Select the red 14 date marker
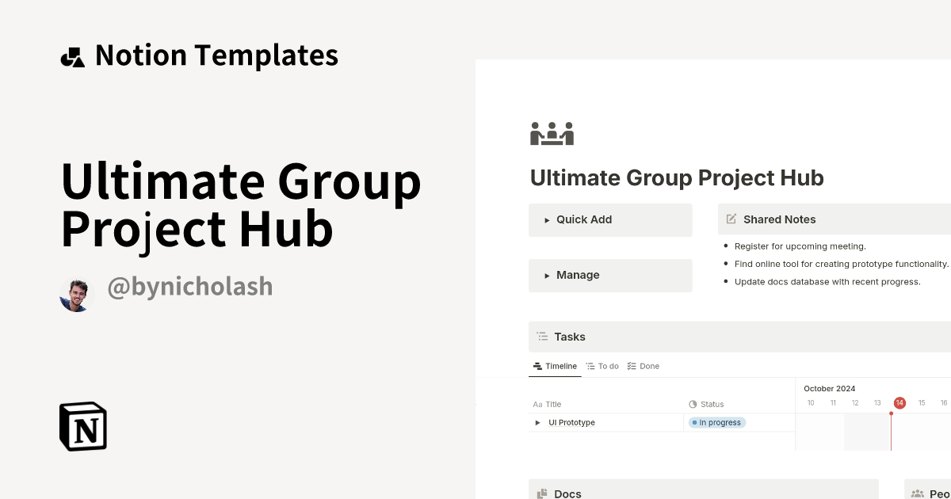Viewport: 951px width, 499px height. pyautogui.click(x=899, y=402)
